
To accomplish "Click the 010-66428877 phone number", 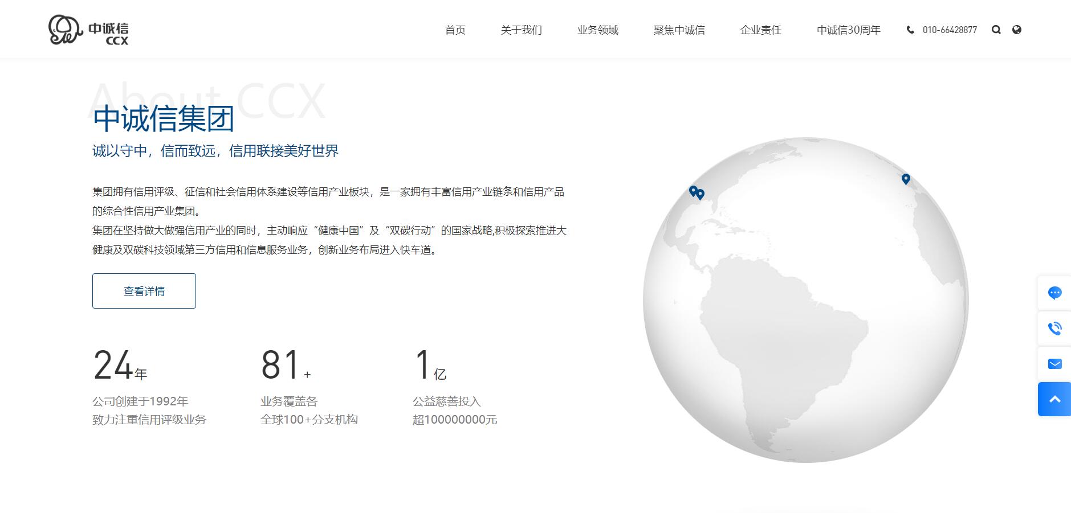I will click(950, 30).
